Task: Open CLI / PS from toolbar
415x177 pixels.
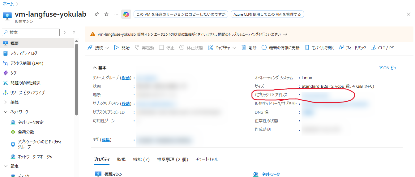Action: [382, 48]
